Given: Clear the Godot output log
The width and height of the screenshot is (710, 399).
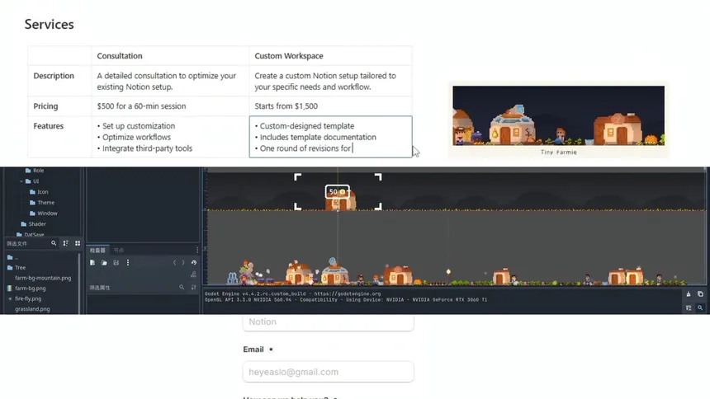Looking at the screenshot, I should click(x=689, y=294).
